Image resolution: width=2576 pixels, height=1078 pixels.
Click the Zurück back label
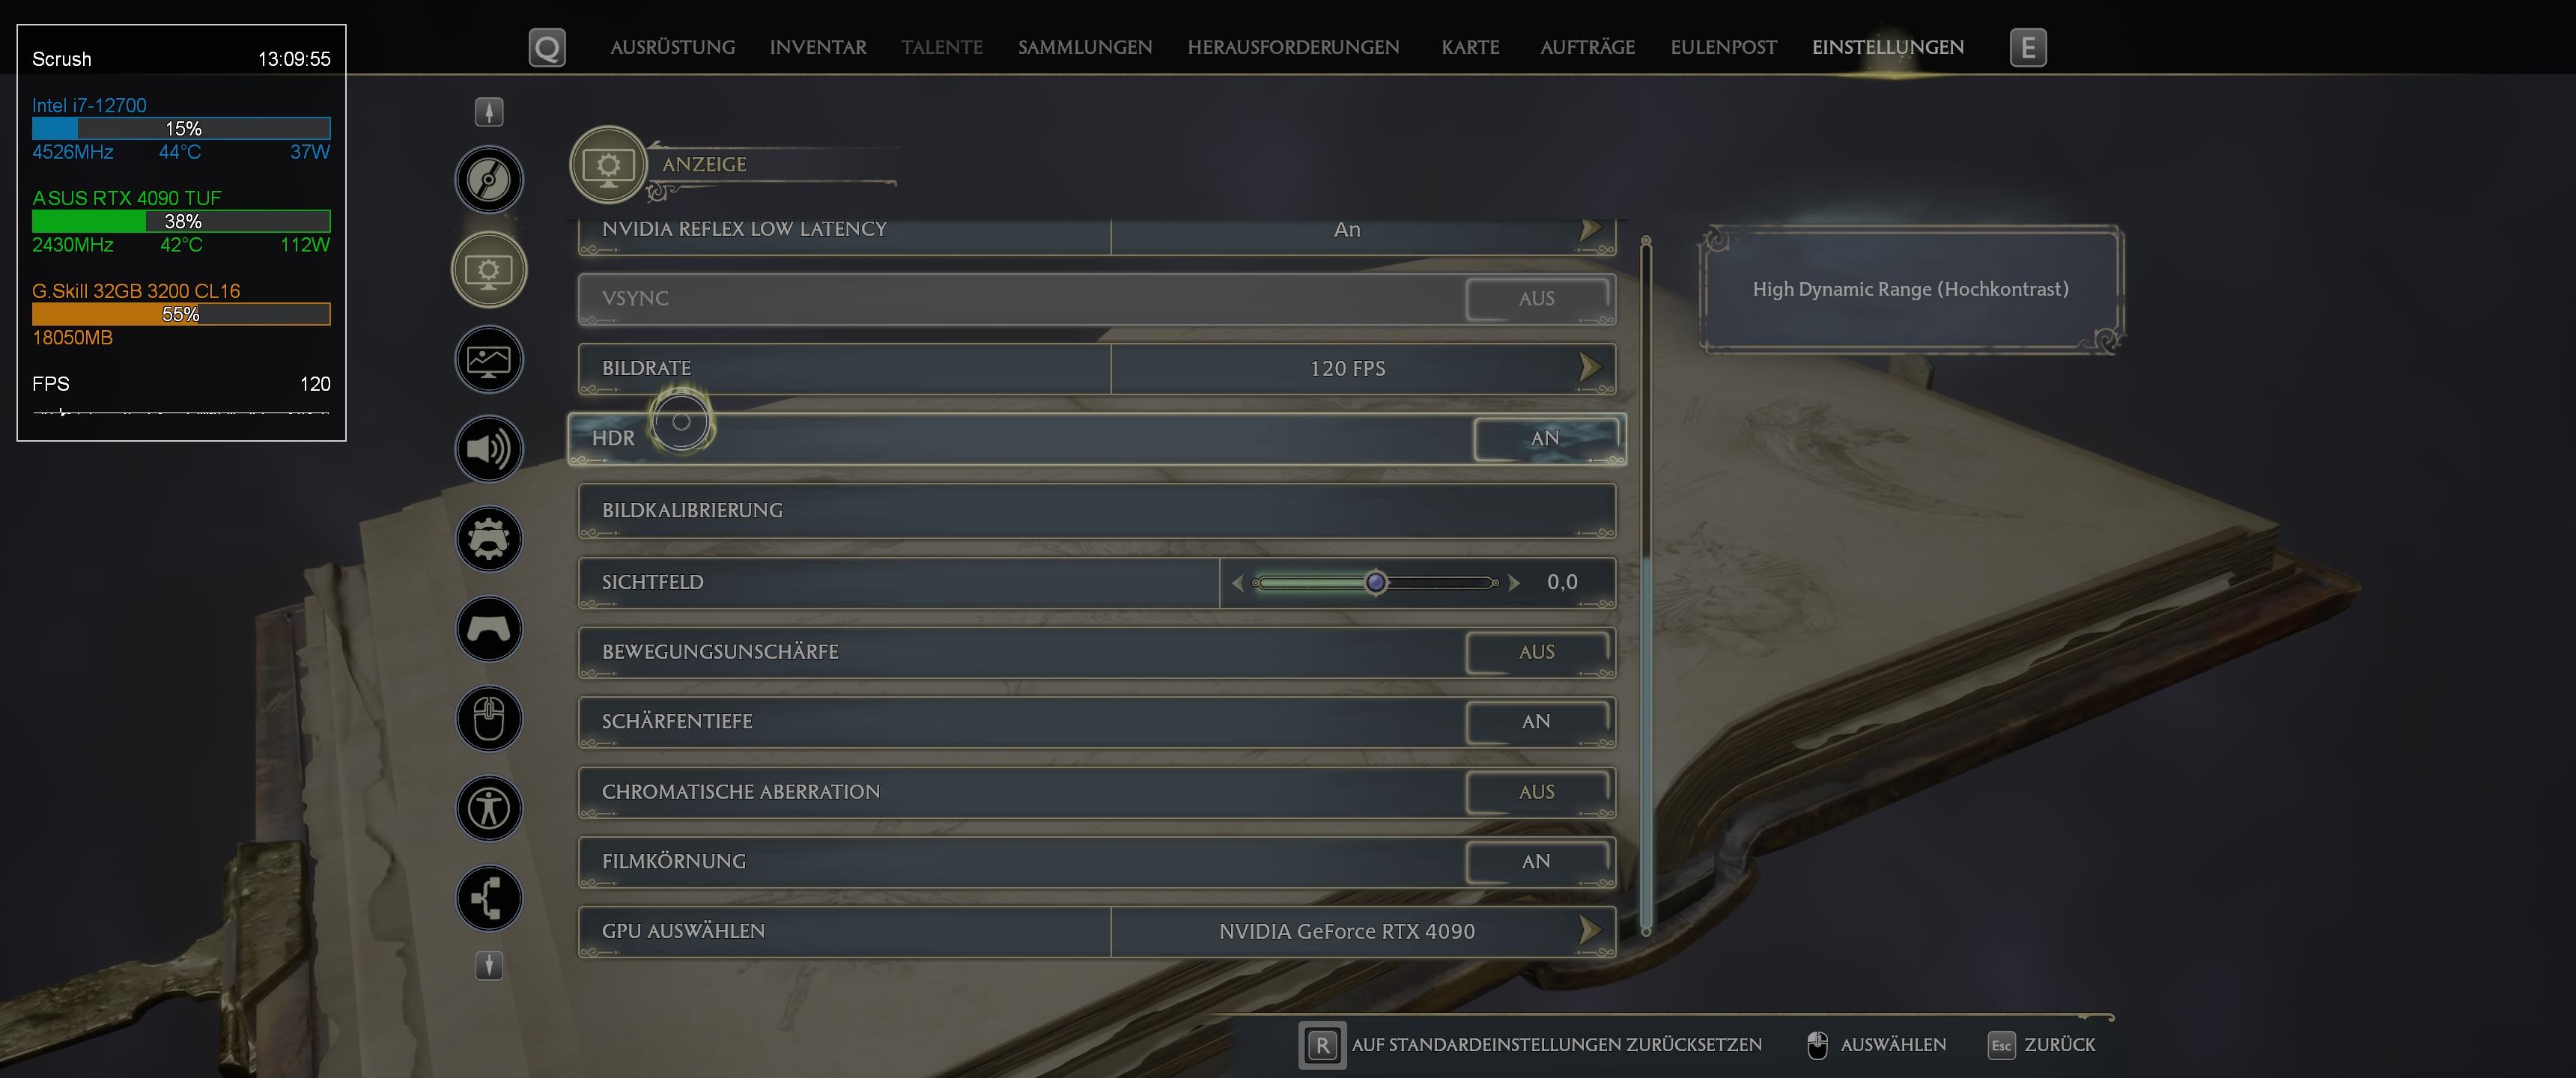click(2059, 1045)
